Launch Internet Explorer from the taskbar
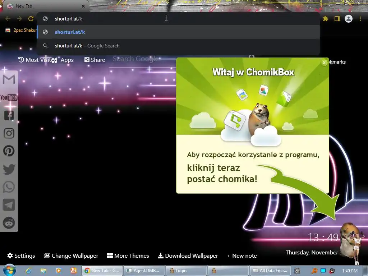368x276 pixels. [28, 271]
